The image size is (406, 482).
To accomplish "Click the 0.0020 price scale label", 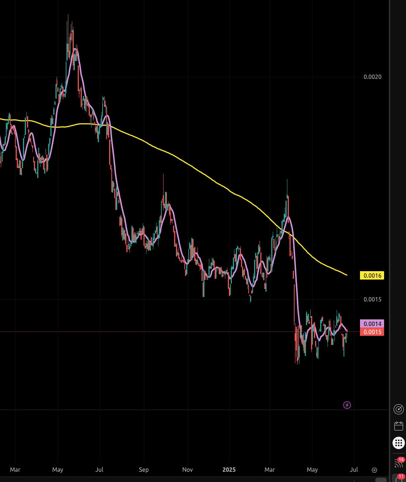I will tap(372, 77).
